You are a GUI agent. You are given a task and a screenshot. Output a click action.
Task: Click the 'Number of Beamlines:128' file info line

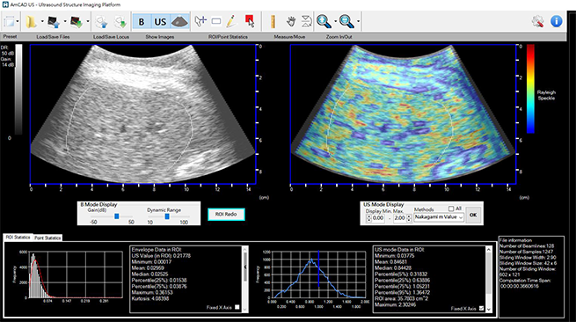527,246
